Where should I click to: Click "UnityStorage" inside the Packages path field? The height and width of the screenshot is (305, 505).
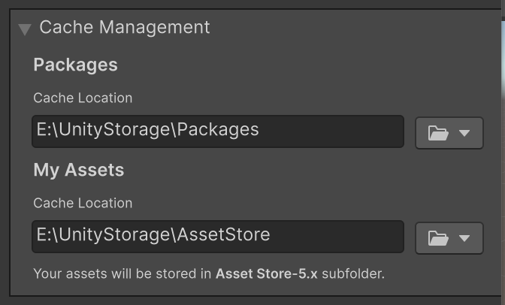click(113, 129)
